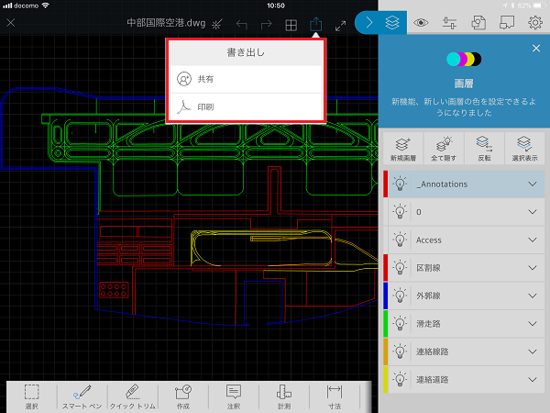Toggle visibility bulb of layer 0
550x413 pixels.
click(x=400, y=212)
